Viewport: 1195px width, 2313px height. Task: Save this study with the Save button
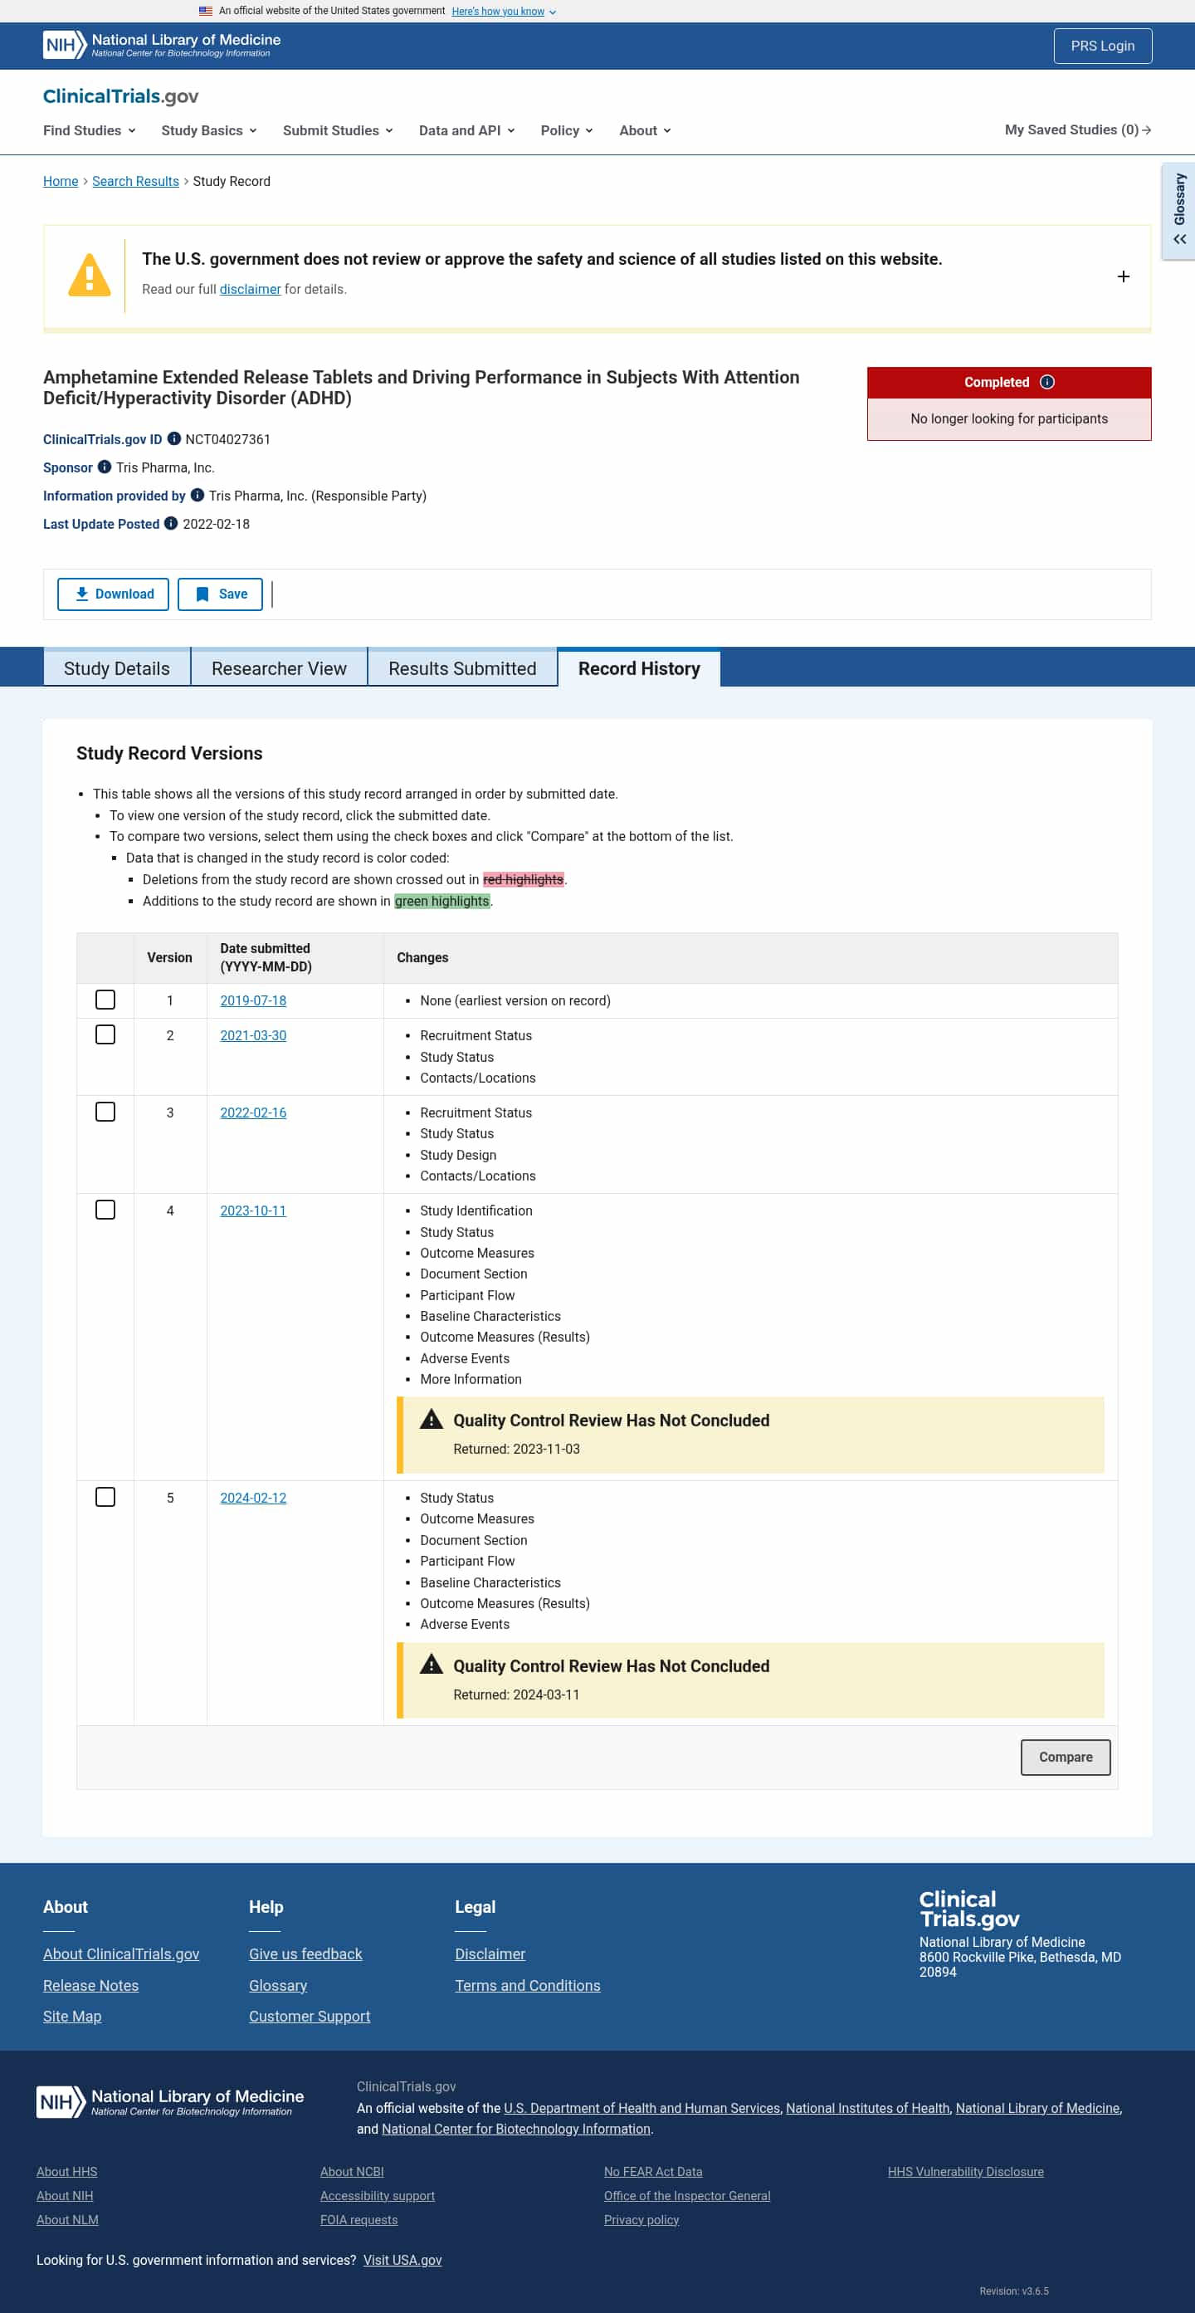(220, 594)
